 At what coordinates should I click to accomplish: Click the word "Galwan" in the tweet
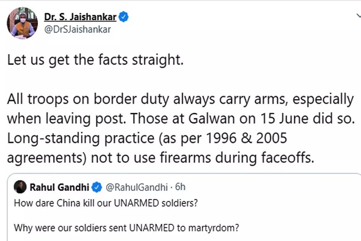pos(211,119)
